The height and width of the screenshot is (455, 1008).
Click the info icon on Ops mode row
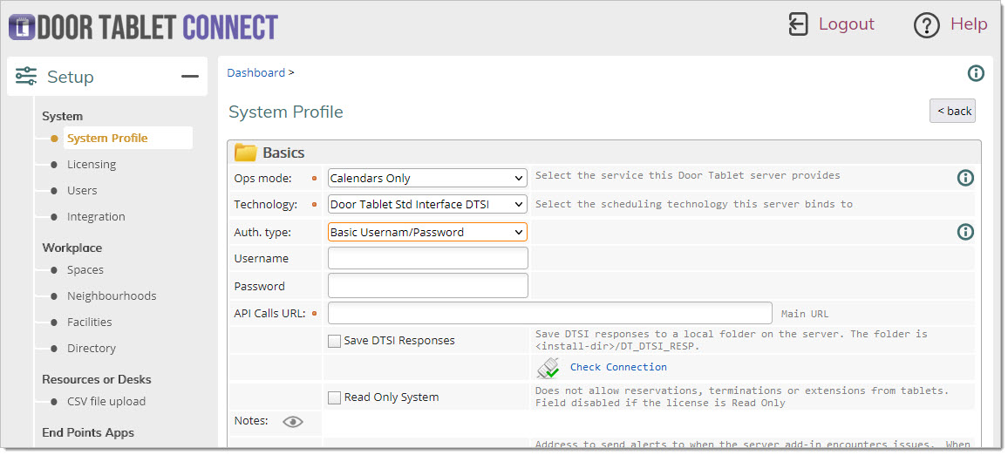[x=965, y=178]
